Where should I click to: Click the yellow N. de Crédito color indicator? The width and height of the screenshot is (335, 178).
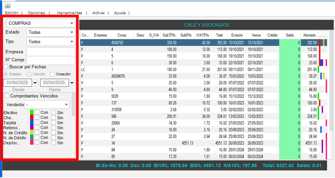[32, 132]
